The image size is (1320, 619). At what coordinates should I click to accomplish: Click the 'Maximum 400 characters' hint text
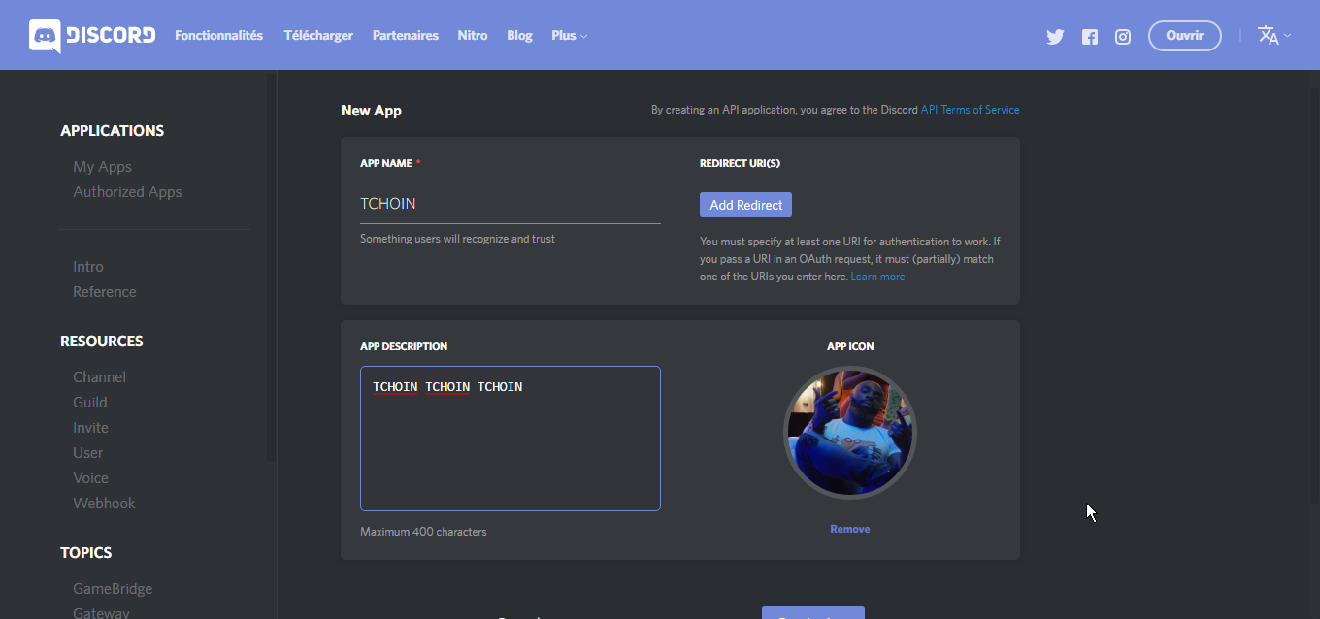click(x=423, y=532)
